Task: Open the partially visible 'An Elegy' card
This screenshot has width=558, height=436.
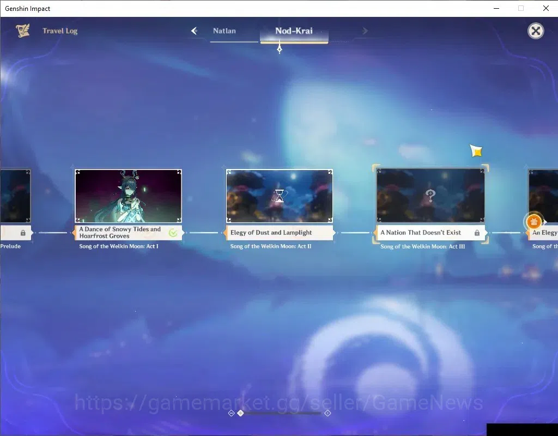Action: (543, 196)
